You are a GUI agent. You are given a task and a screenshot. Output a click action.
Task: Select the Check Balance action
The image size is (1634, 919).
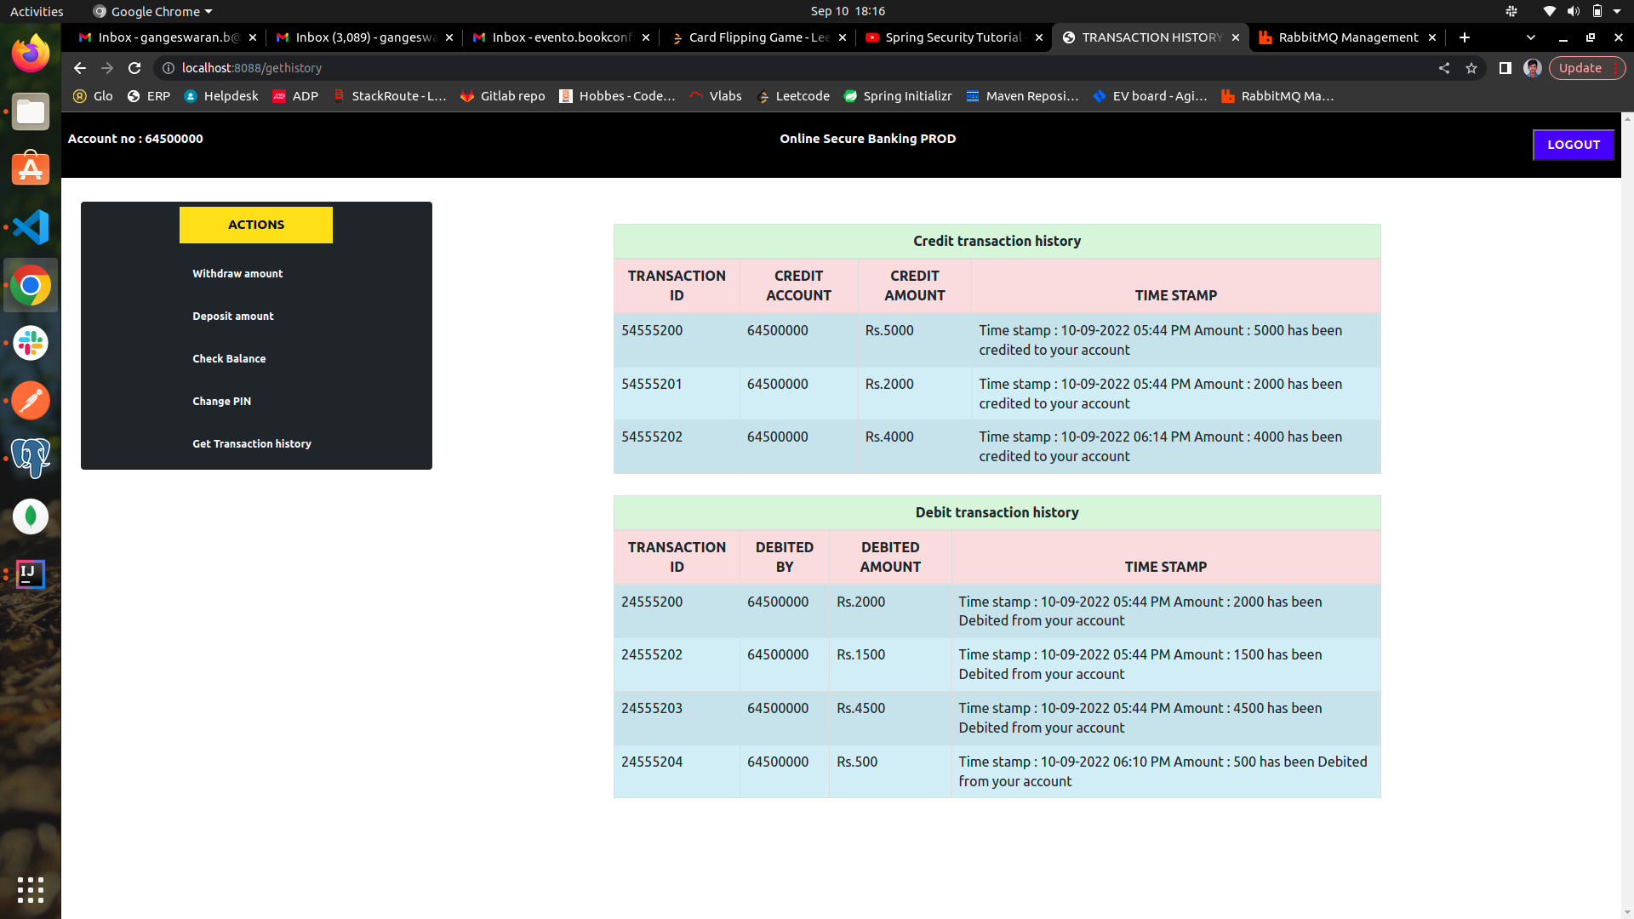(229, 359)
